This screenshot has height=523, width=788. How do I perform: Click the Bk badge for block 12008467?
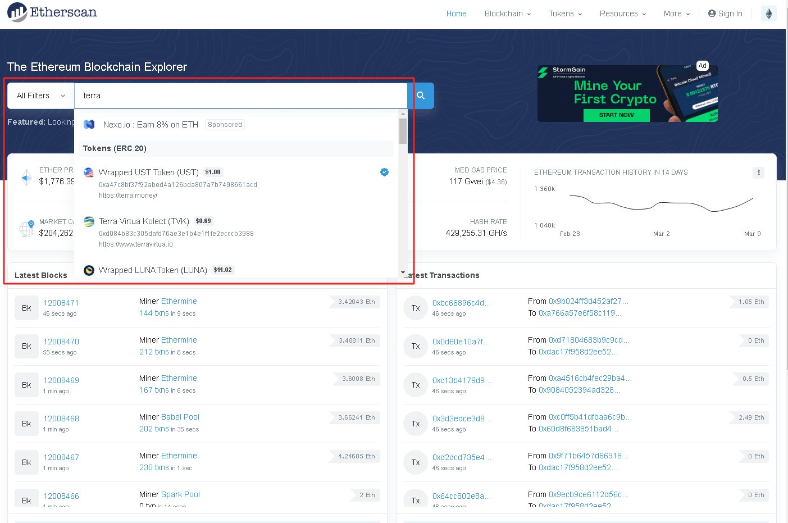click(26, 462)
